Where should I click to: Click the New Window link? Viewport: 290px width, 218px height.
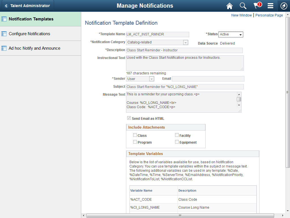242,15
